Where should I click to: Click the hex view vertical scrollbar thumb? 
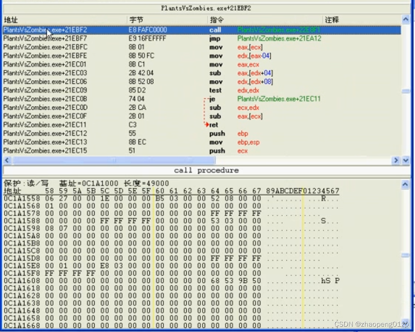click(x=405, y=255)
